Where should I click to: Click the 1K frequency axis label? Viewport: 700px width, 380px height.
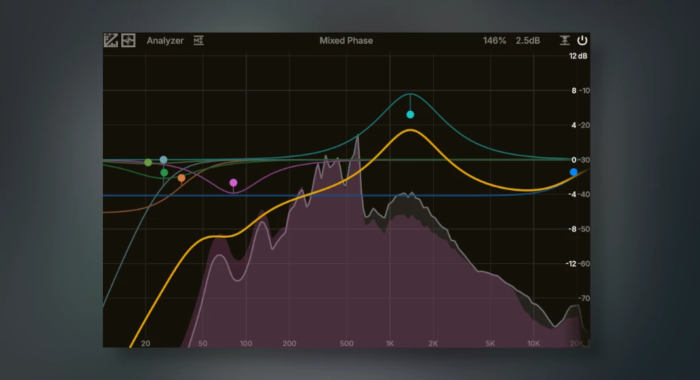pos(390,343)
